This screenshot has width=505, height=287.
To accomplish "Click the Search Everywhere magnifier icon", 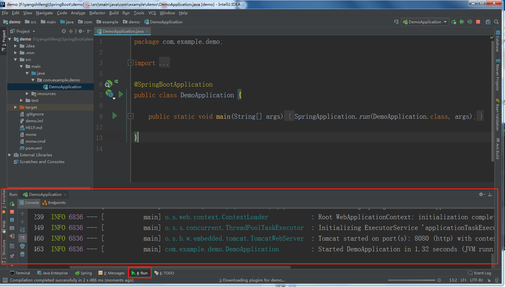I will pyautogui.click(x=496, y=22).
